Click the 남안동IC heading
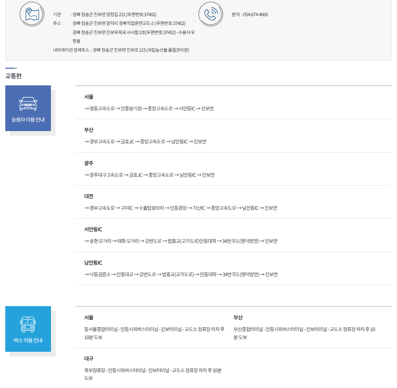Image resolution: width=397 pixels, height=388 pixels. (x=93, y=263)
